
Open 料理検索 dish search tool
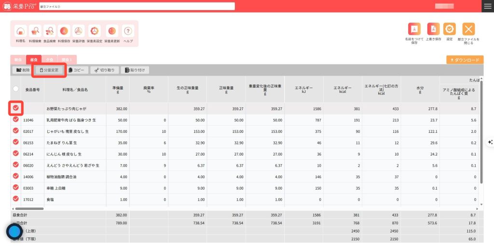[x=35, y=31]
